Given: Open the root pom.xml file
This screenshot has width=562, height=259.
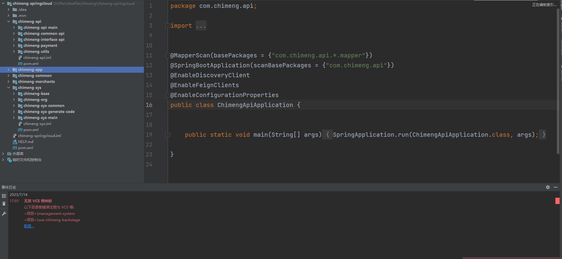Looking at the screenshot, I should 26,148.
